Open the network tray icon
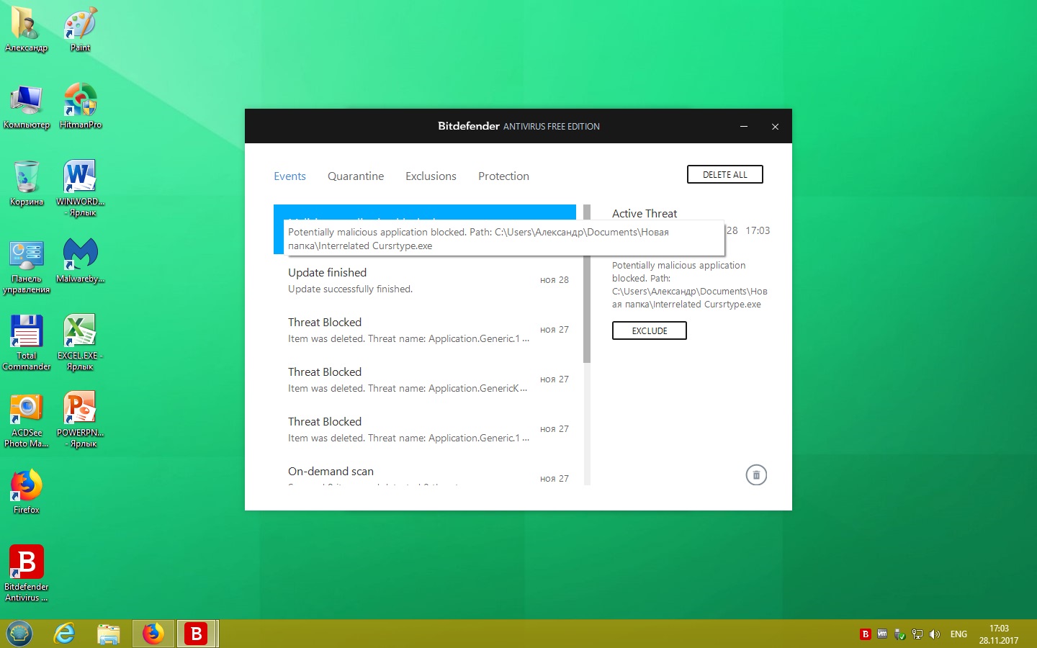This screenshot has height=648, width=1037. [x=917, y=634]
